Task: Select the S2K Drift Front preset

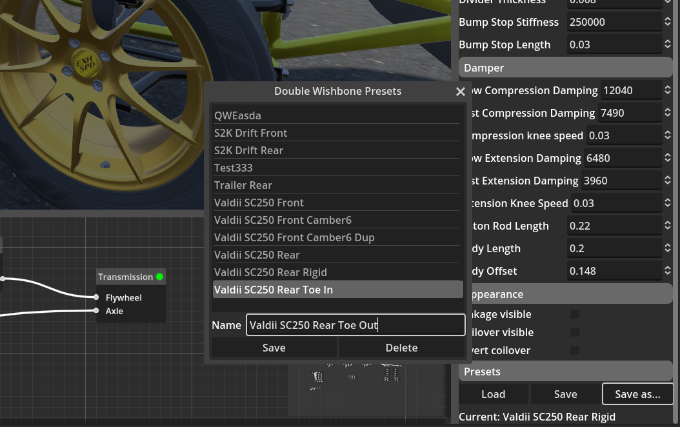Action: click(x=337, y=133)
